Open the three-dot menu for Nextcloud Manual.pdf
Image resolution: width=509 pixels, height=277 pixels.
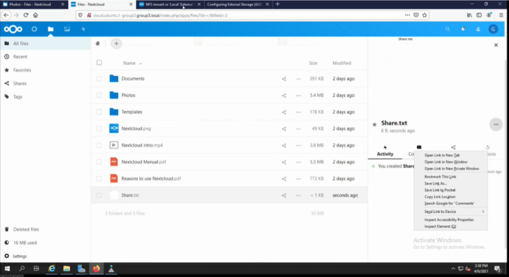click(x=298, y=162)
